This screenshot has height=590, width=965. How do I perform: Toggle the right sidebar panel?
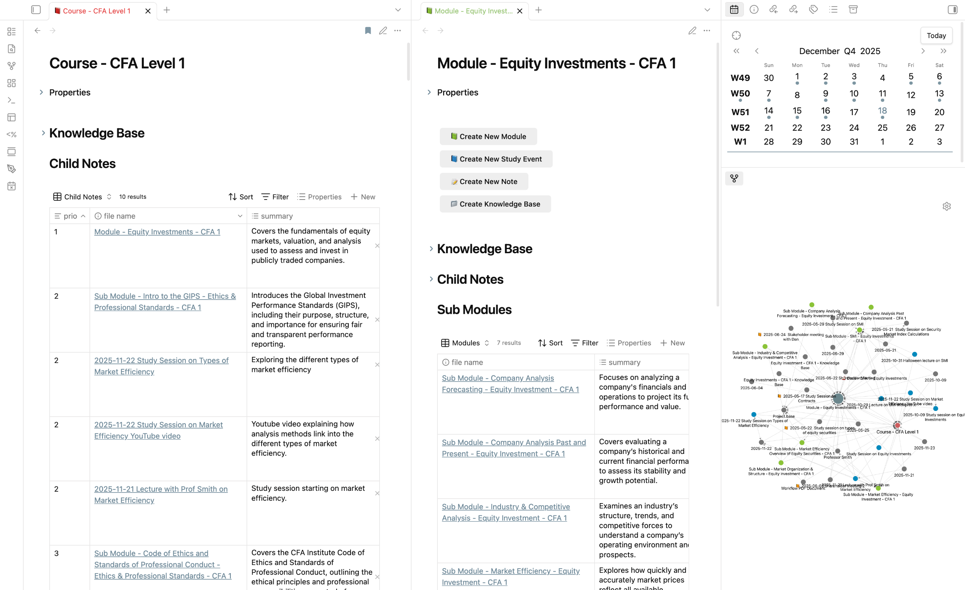[x=952, y=10]
